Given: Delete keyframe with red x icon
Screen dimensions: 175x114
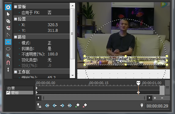Looking at the screenshot, I should pos(85,105).
